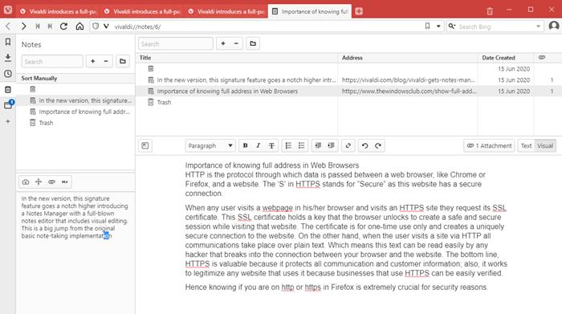Image resolution: width=562 pixels, height=314 pixels.
Task: Switch editor to Visual mode
Action: point(545,145)
